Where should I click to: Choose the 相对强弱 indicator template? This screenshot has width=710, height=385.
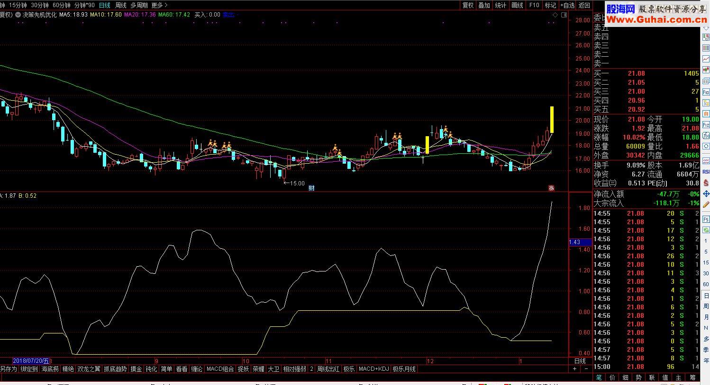click(295, 369)
